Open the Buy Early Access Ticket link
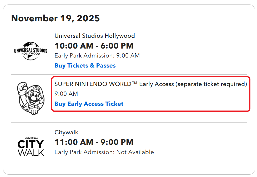 pyautogui.click(x=89, y=104)
